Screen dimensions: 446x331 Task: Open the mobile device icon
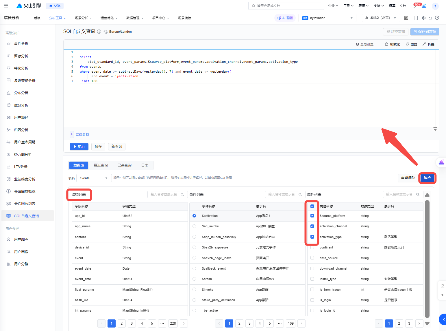(x=416, y=18)
